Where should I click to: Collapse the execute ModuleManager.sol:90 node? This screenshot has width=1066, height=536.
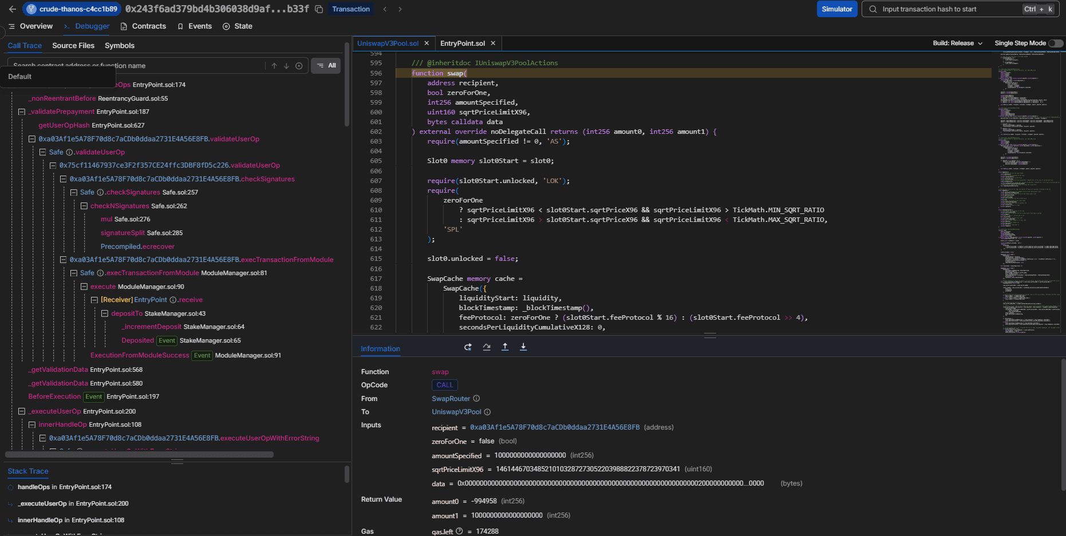pyautogui.click(x=84, y=287)
